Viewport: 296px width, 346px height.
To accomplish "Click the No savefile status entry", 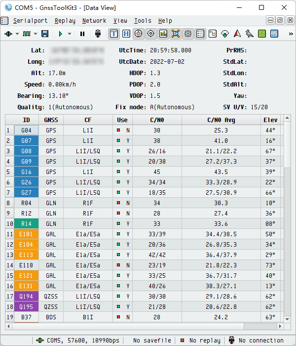I will pyautogui.click(x=152, y=340).
